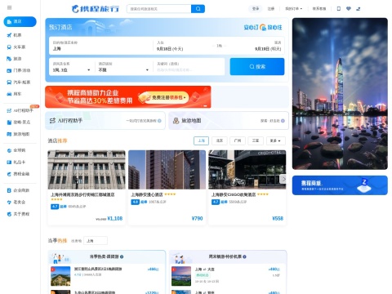Select the 广州 city tab
The width and height of the screenshot is (392, 294).
point(238,140)
